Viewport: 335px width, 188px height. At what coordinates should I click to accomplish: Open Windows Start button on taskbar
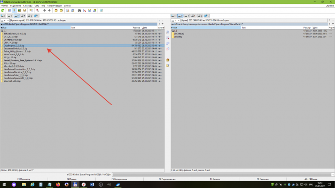click(x=4, y=185)
